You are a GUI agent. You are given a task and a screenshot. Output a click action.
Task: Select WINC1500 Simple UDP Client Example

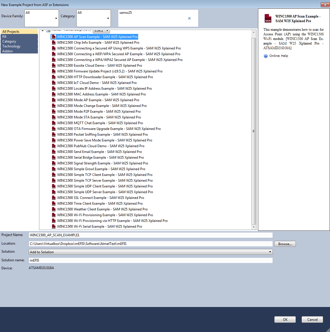point(105,186)
